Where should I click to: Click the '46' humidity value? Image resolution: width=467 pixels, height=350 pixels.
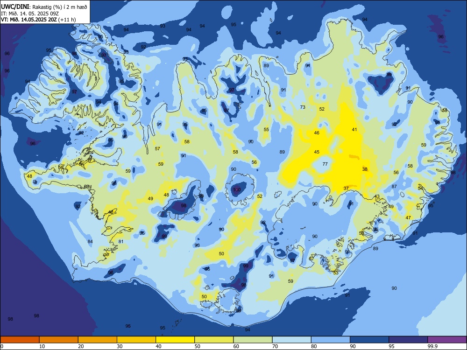317,133
